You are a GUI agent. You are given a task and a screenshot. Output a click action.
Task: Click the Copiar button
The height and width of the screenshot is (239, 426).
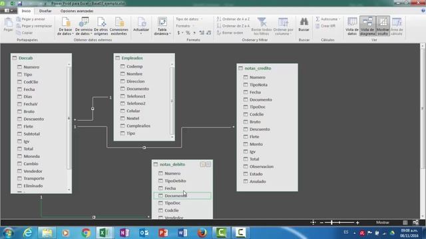(25, 33)
